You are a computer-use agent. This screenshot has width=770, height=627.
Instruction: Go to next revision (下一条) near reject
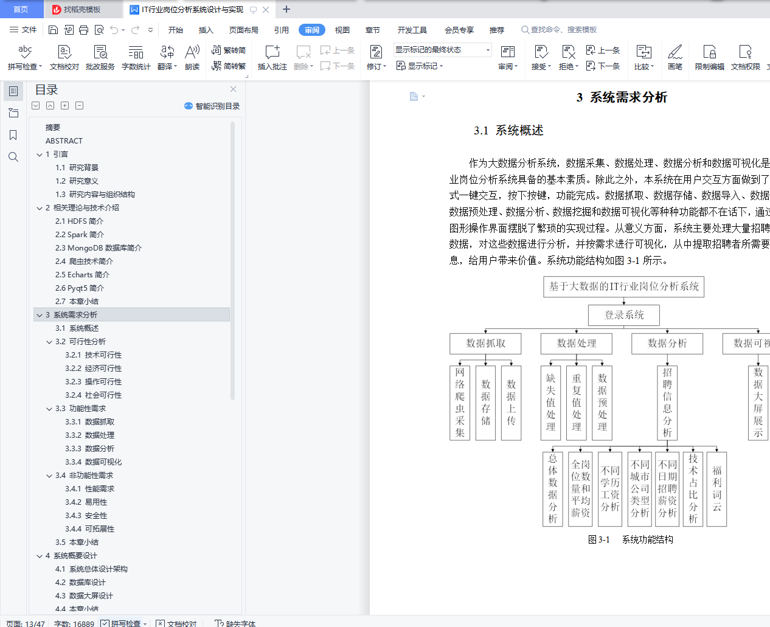[603, 66]
